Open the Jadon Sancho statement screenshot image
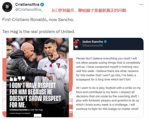This screenshot has width=148, height=119. (x=108, y=77)
